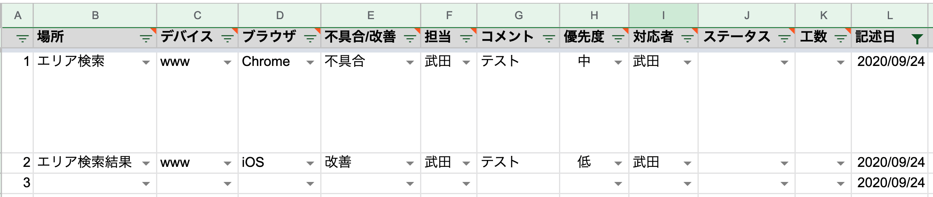Image resolution: width=933 pixels, height=197 pixels.
Task: Expand 不具合 dropdown in row 1
Action: click(x=410, y=62)
